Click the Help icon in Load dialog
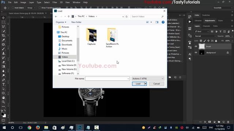The image size is (234, 131). (x=163, y=22)
